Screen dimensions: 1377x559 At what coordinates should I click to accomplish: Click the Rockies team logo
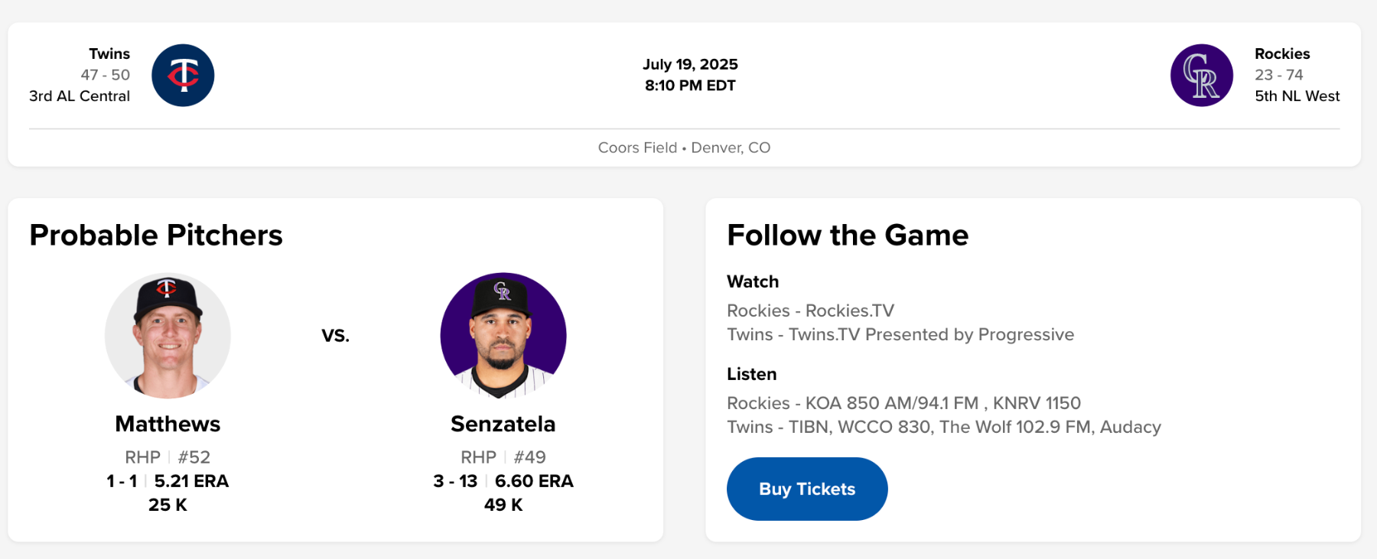pos(1201,75)
